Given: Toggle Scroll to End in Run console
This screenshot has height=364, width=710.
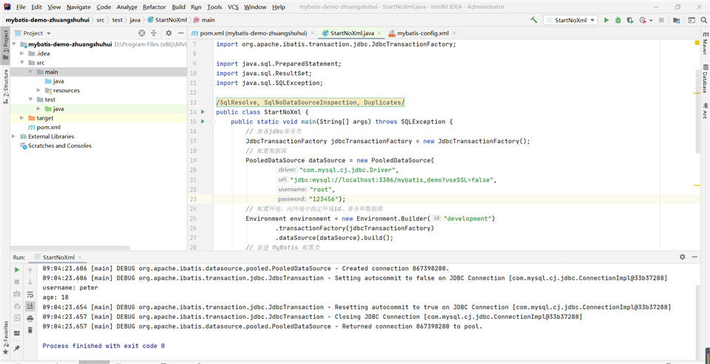Looking at the screenshot, I should click(x=30, y=306).
